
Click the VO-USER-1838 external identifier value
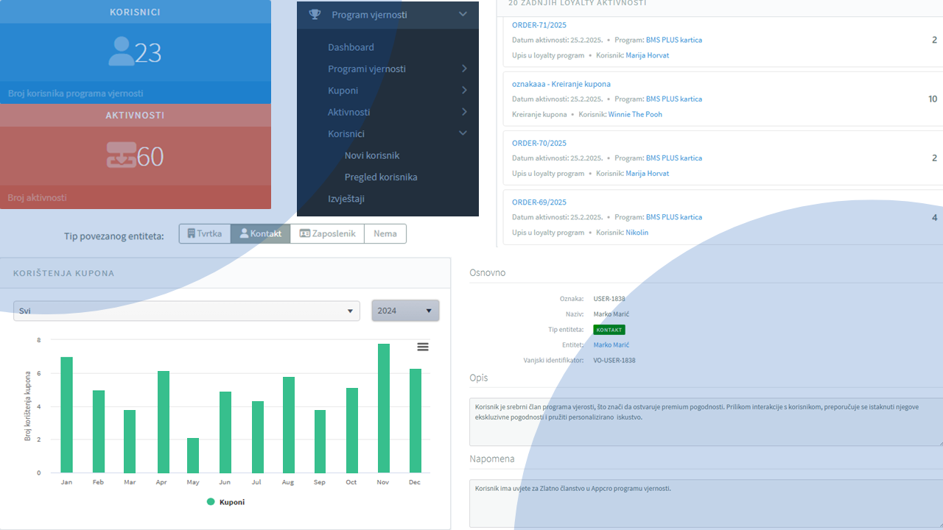(614, 361)
